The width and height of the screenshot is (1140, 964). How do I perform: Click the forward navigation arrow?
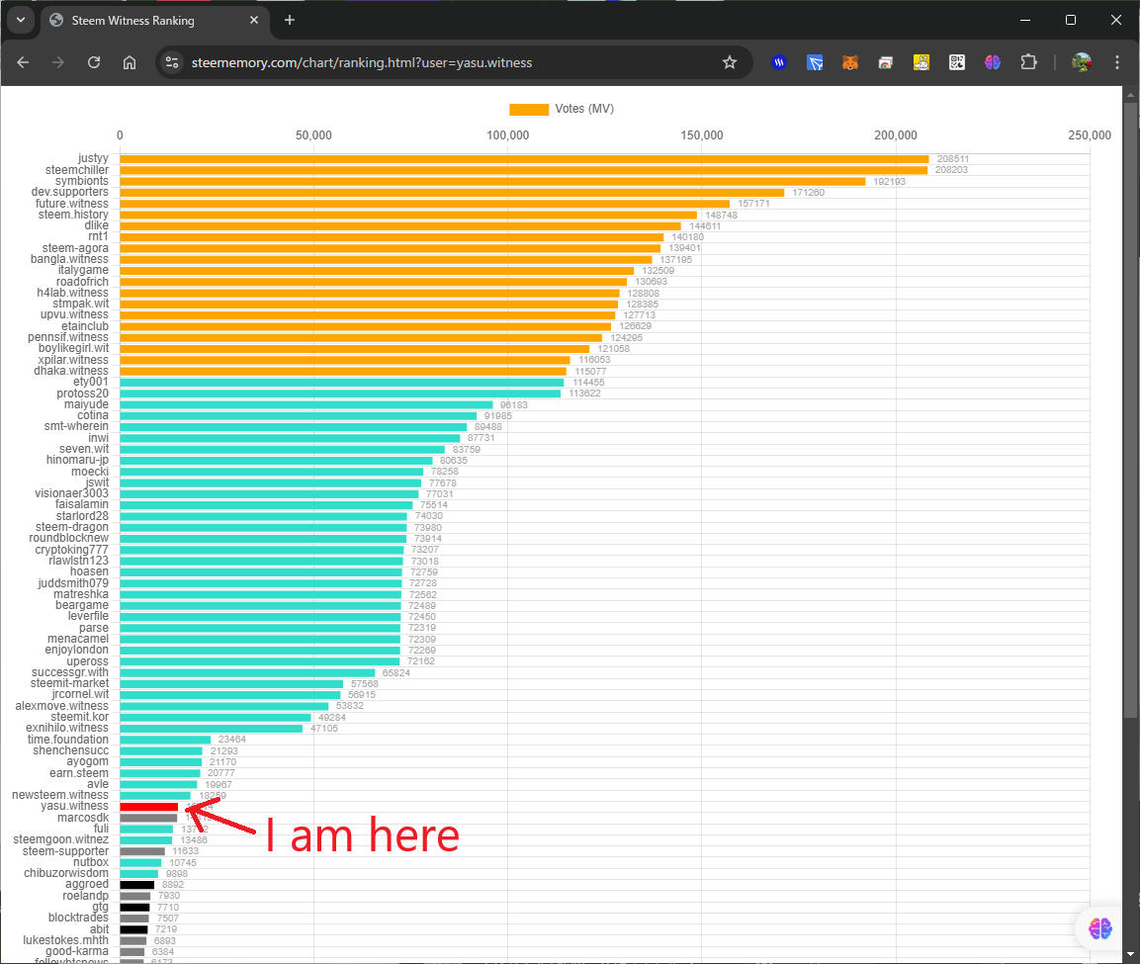pos(58,62)
